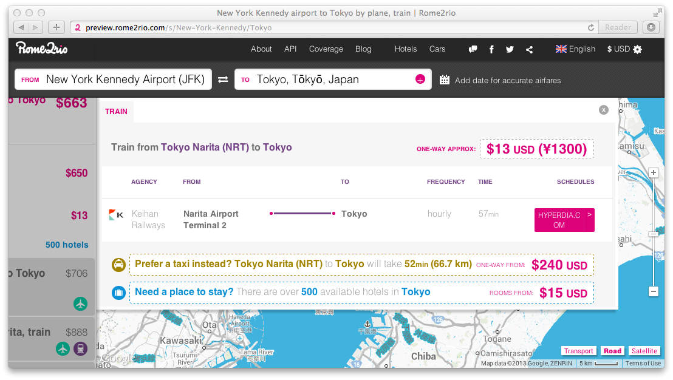Click the one-way price $13 USD (¥1300)
The height and width of the screenshot is (380, 673).
click(536, 149)
